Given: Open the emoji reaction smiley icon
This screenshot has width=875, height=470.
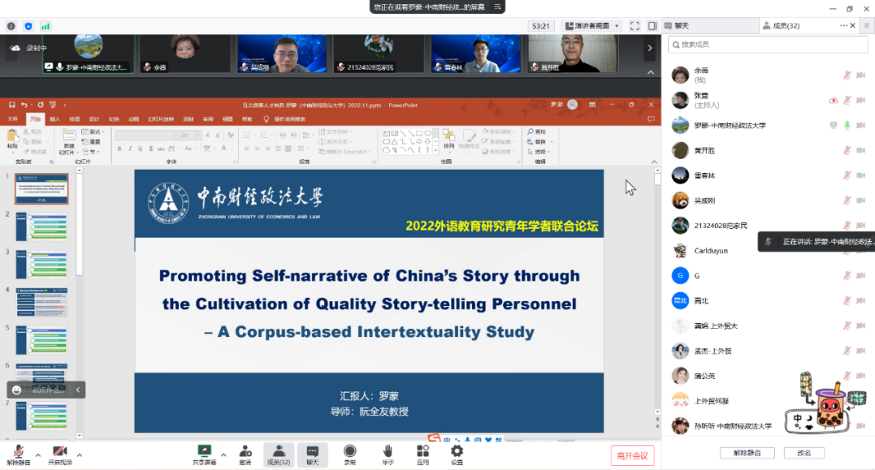Looking at the screenshot, I should pyautogui.click(x=17, y=390).
